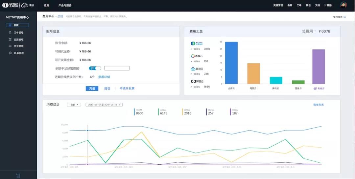This screenshot has width=355, height=179.
Task: Click the 资金管理 sidebar icon
Action: click(10, 46)
